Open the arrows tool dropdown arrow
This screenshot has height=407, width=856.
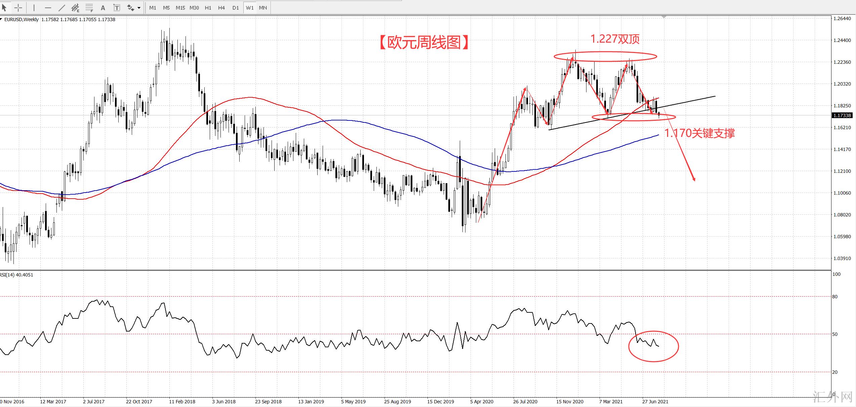tap(139, 8)
